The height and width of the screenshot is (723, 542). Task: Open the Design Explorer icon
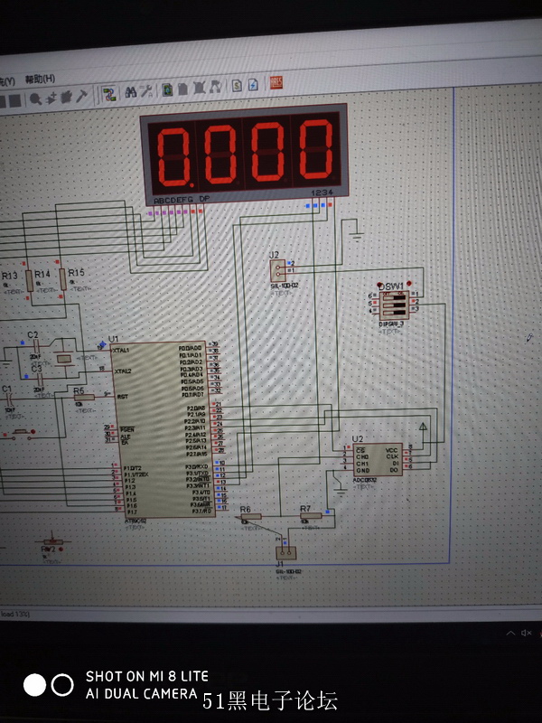pyautogui.click(x=167, y=89)
